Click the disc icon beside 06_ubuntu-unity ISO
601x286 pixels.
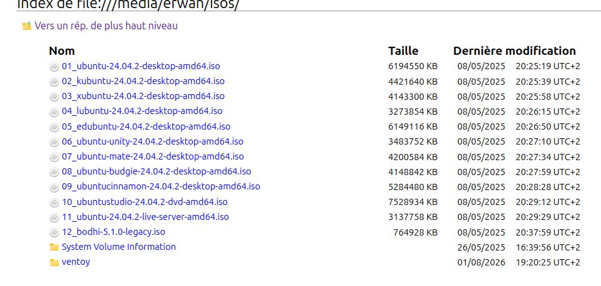(54, 143)
